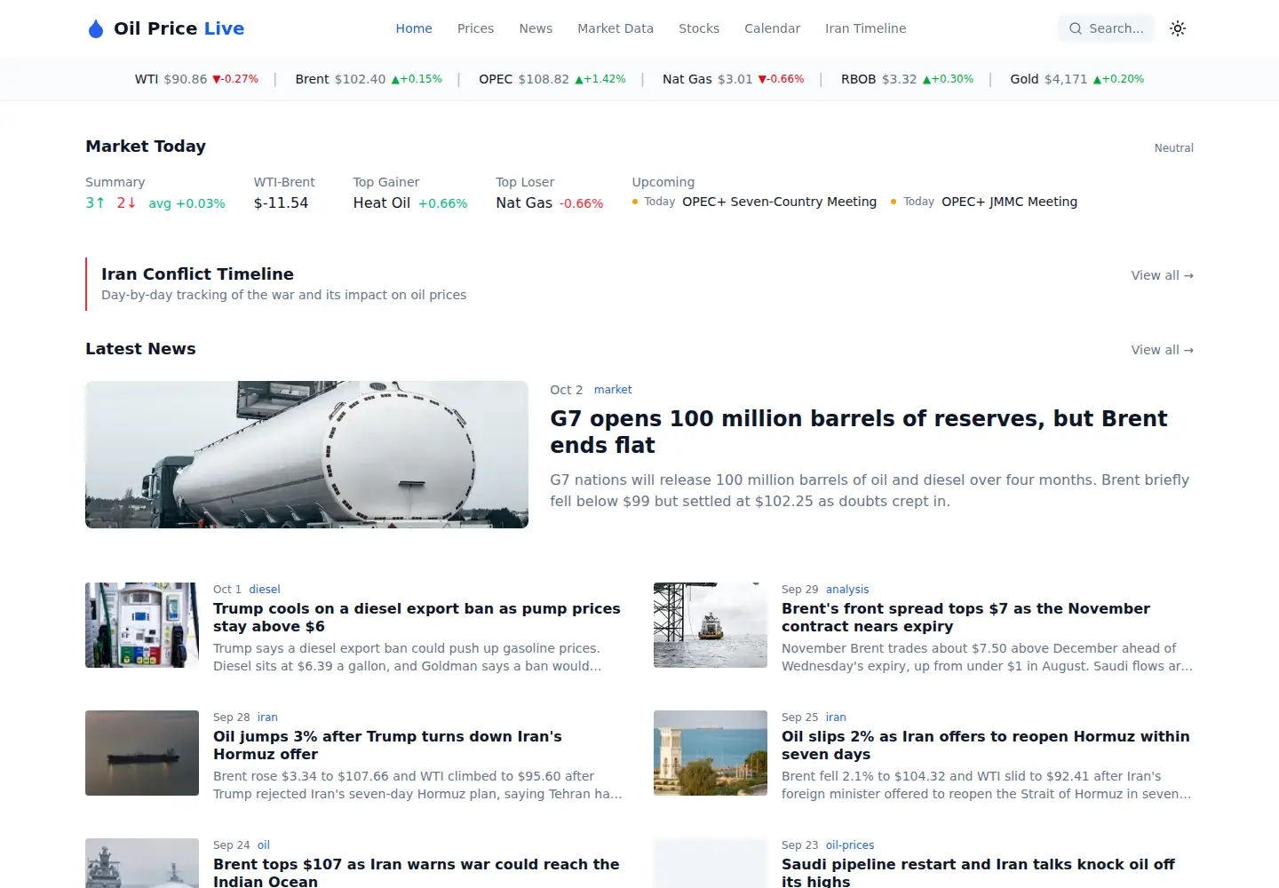This screenshot has height=888, width=1279.
Task: Click the WTI $90.86 ticker entry
Action: (x=196, y=79)
